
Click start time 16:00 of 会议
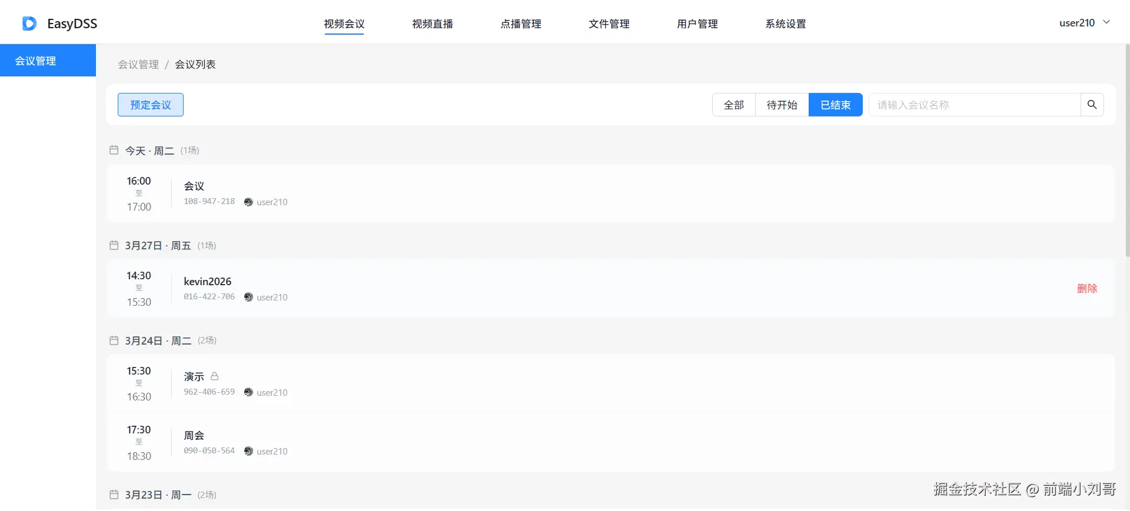(x=139, y=181)
